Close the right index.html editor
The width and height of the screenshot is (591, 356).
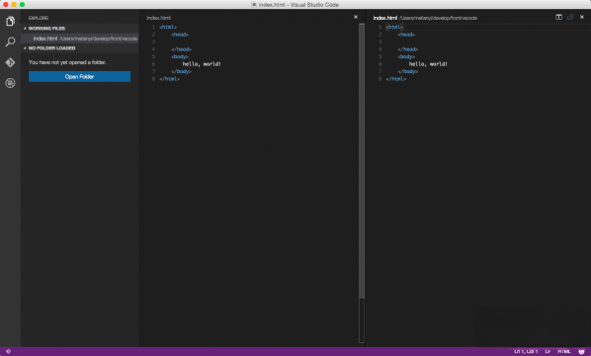pos(582,18)
